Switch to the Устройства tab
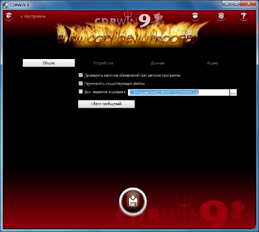259x232 pixels. (x=103, y=63)
